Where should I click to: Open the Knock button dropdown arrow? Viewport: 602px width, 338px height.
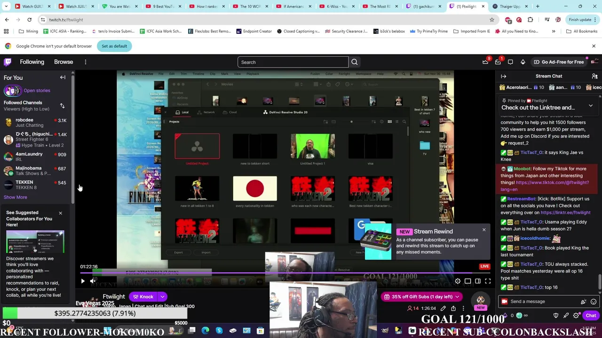pyautogui.click(x=162, y=297)
